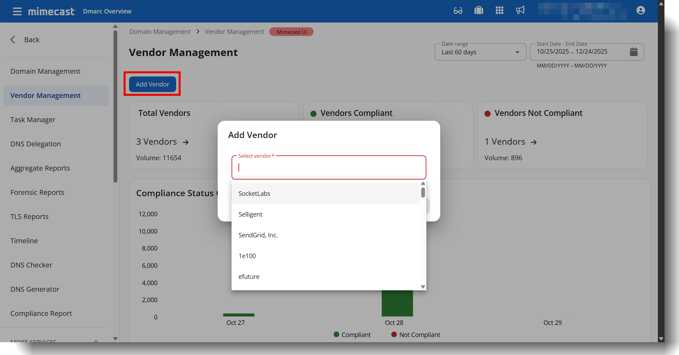Open the calendar date picker icon
The image size is (679, 355).
click(634, 52)
